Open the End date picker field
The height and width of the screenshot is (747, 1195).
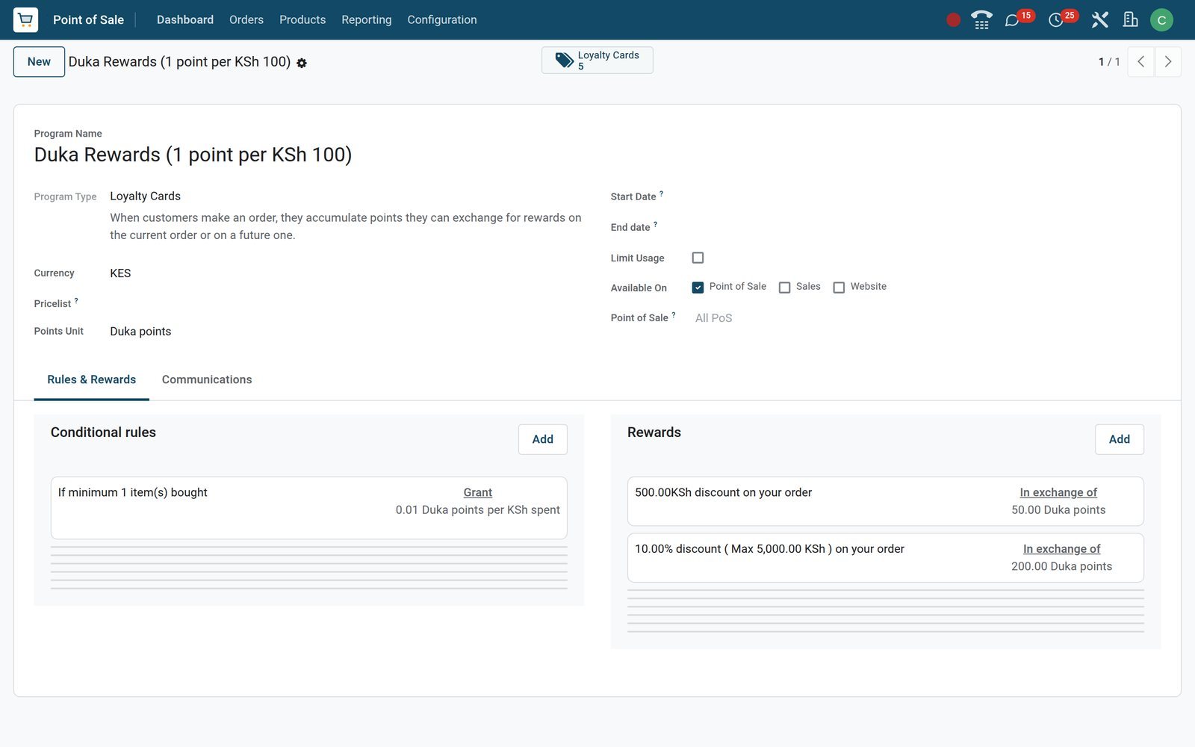[927, 227]
